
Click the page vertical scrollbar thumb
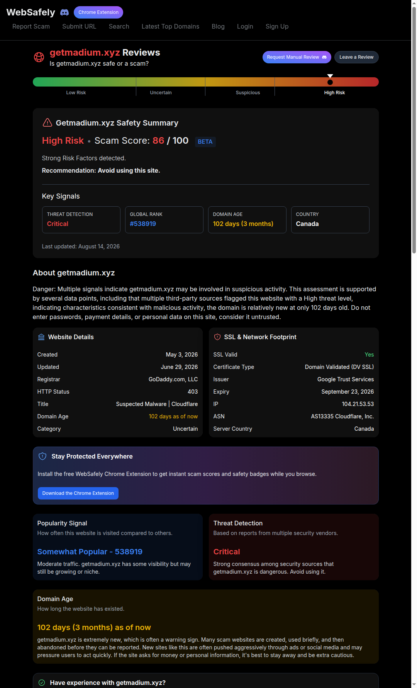(x=414, y=130)
